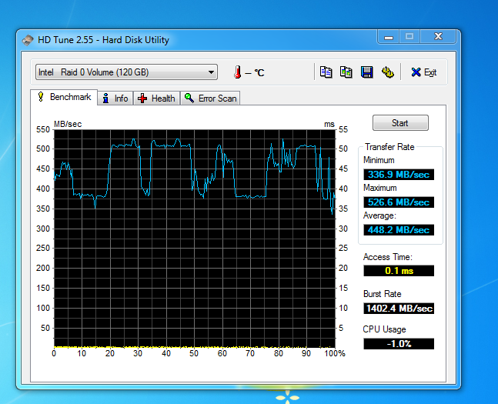Select the Burst Rate 1402.4 MB/sec field
The height and width of the screenshot is (404, 498).
pos(398,309)
